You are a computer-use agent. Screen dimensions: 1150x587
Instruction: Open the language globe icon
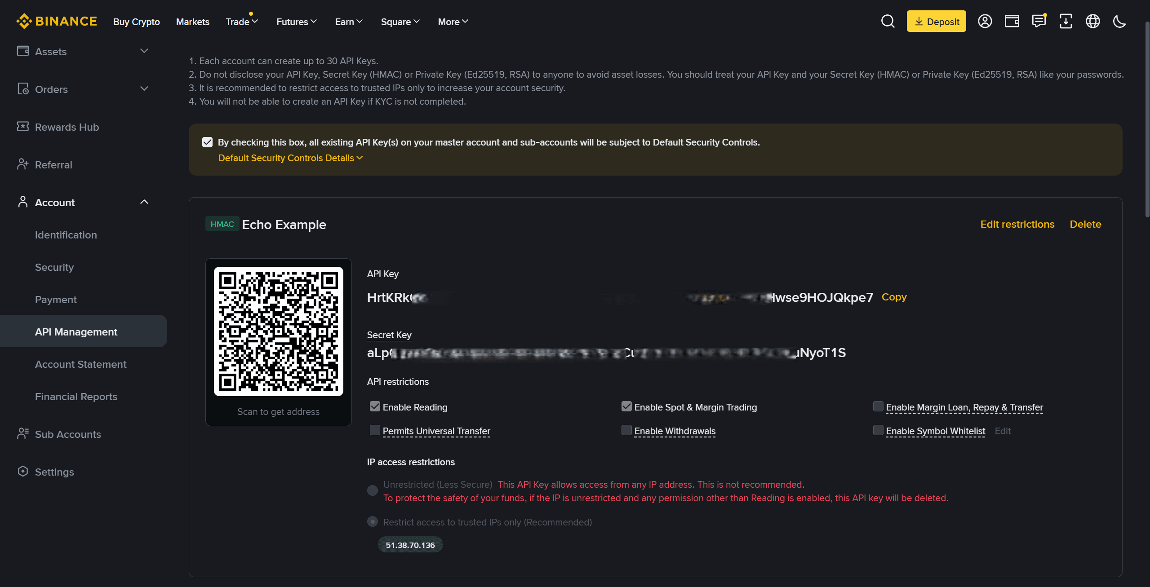click(1092, 21)
